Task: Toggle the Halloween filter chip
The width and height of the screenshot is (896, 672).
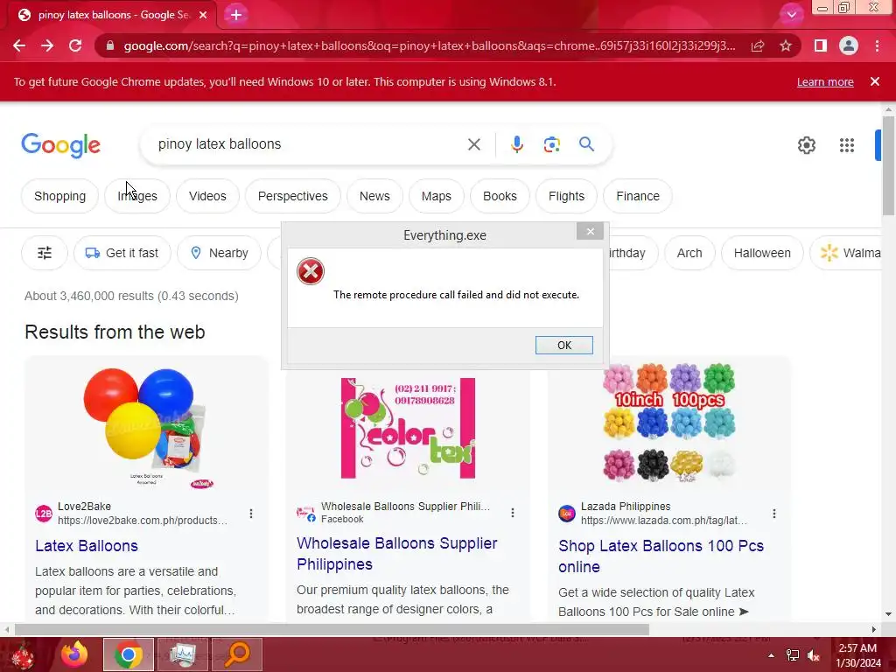Action: click(762, 253)
